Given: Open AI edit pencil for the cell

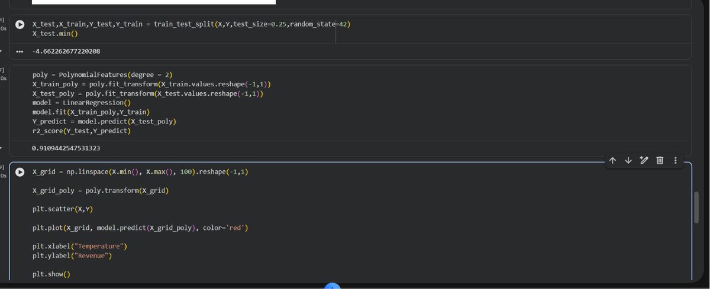Looking at the screenshot, I should point(644,160).
